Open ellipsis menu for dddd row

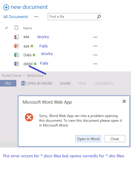pyautogui.click(x=95, y=64)
